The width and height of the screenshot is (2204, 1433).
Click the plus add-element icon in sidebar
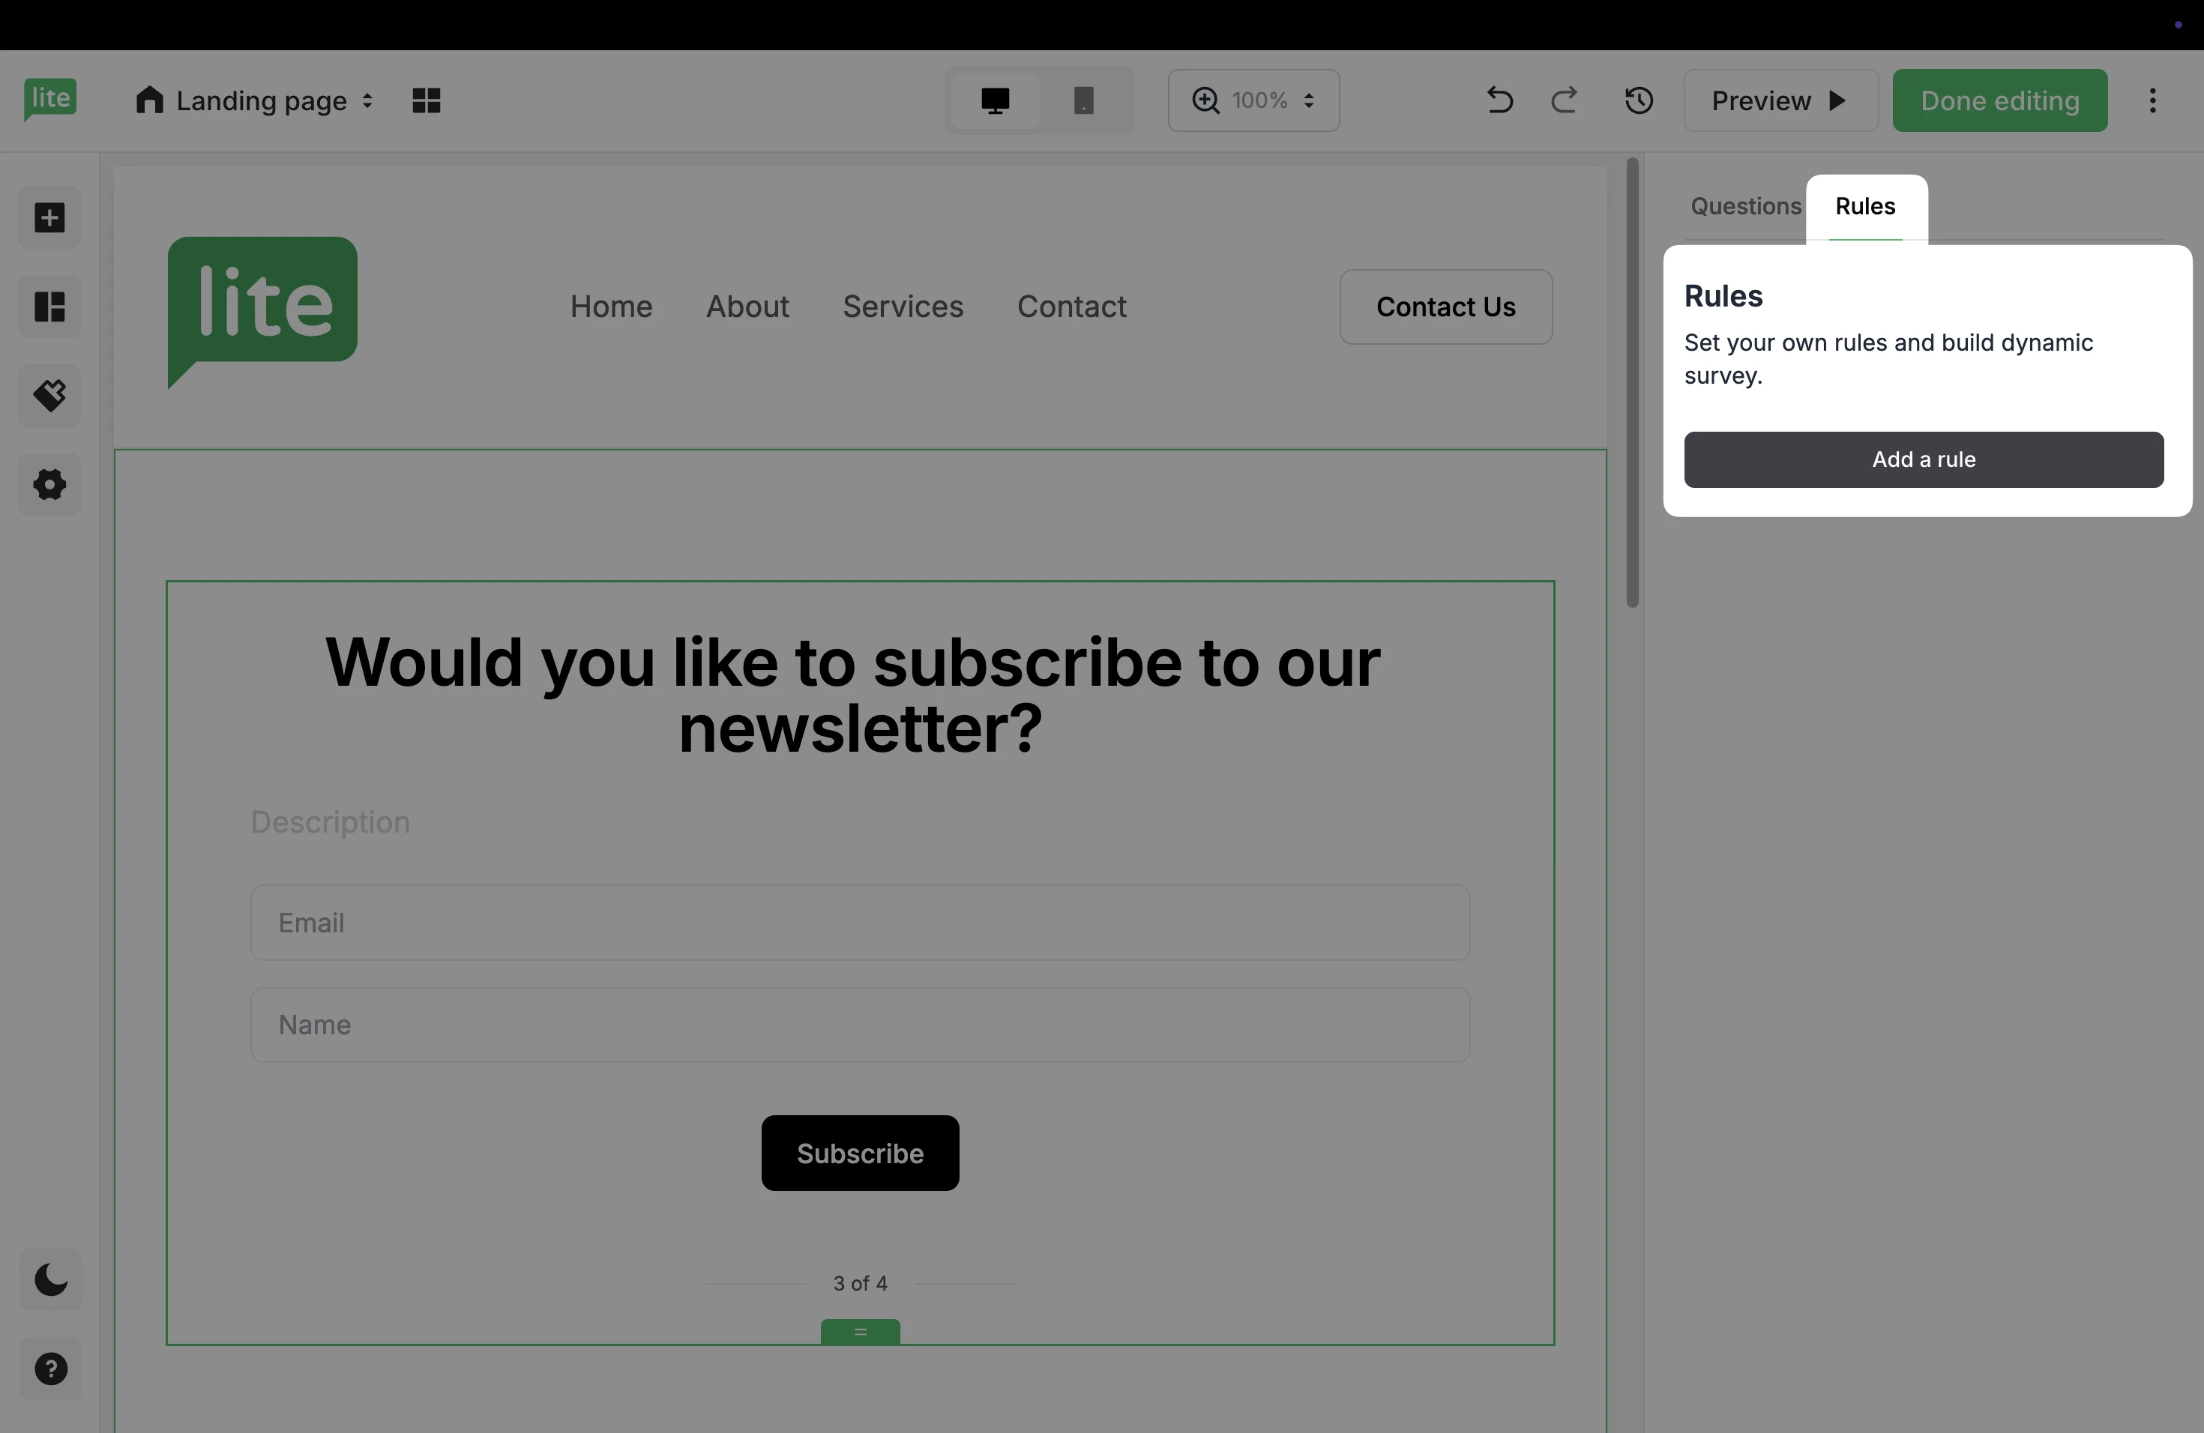click(50, 218)
